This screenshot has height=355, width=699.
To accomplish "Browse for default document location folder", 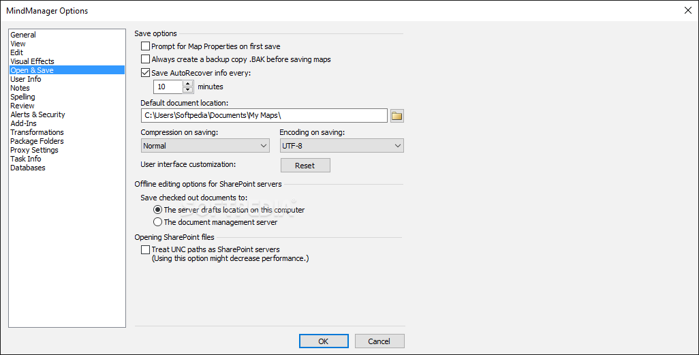I will (397, 116).
